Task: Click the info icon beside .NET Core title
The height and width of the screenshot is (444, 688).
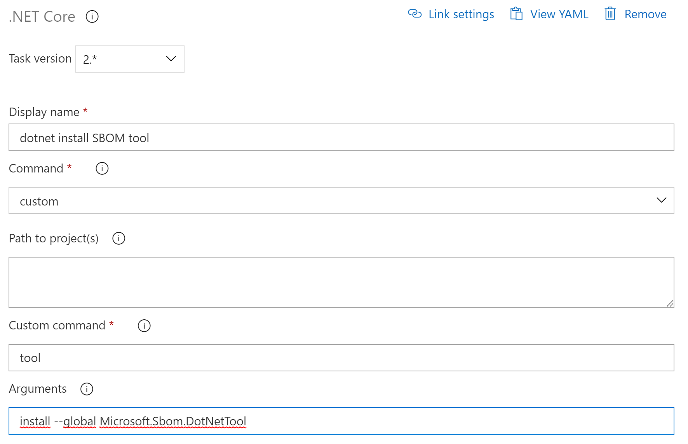Action: point(92,17)
